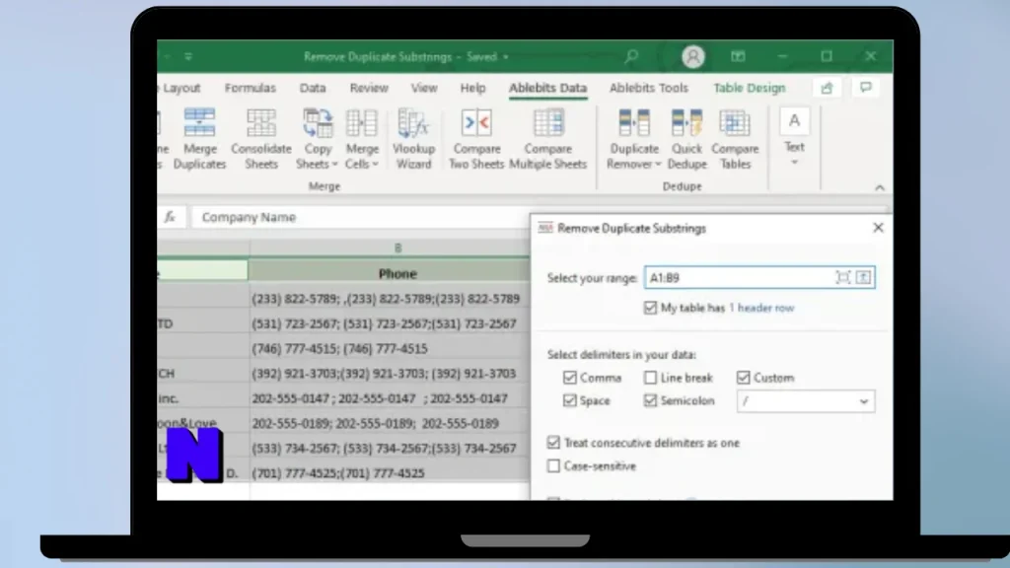Open Quick Access Toolbar customize arrow
The height and width of the screenshot is (568, 1010).
[x=188, y=56]
